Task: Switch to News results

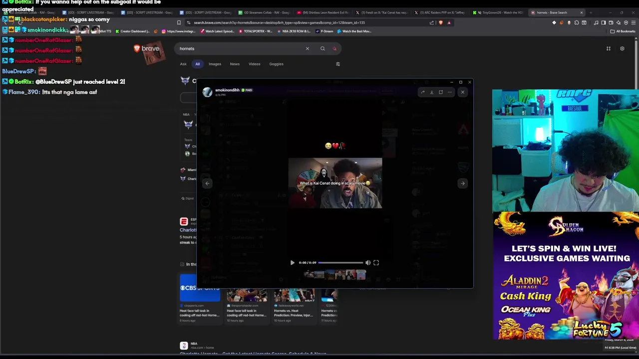Action: coord(235,64)
